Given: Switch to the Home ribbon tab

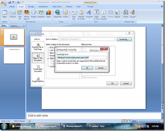Looking at the screenshot, I should pyautogui.click(x=12, y=7).
